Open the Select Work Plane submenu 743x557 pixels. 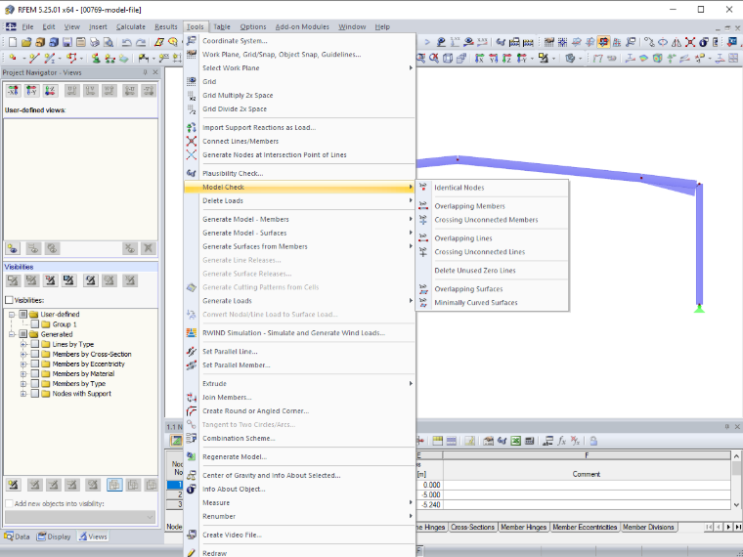[x=299, y=68]
